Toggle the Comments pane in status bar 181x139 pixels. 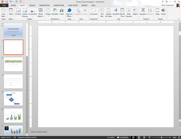[x=123, y=138]
